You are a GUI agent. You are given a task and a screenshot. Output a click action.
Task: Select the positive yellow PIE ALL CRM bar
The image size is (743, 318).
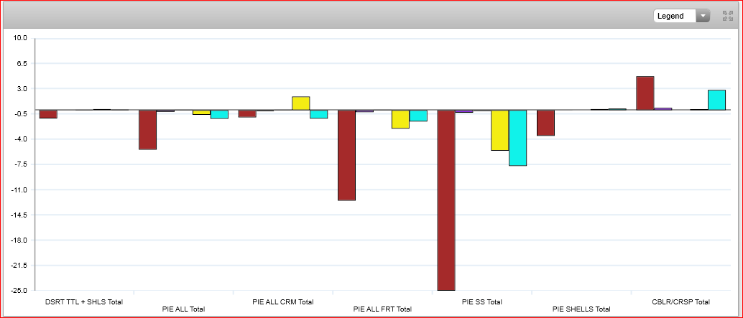[x=300, y=103]
